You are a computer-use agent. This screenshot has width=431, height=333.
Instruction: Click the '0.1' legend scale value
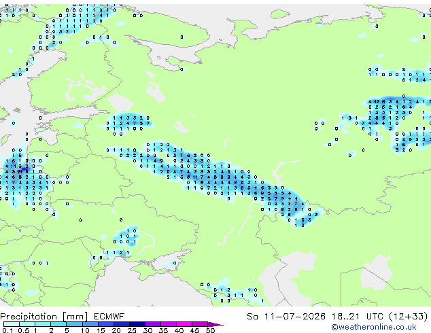coord(7,330)
